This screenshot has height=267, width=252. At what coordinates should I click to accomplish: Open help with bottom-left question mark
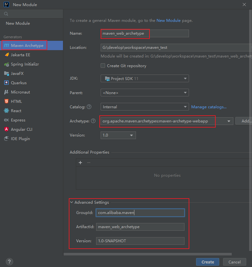pos(9,262)
